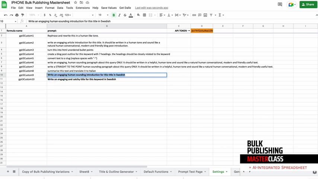Format as currency with the dollar icon
This screenshot has width=318, height=179.
click(44, 15)
